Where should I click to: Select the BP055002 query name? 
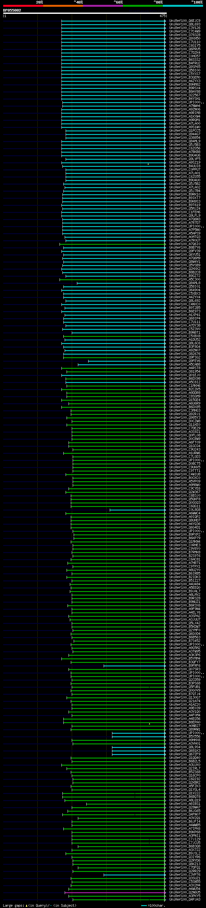coord(12,10)
